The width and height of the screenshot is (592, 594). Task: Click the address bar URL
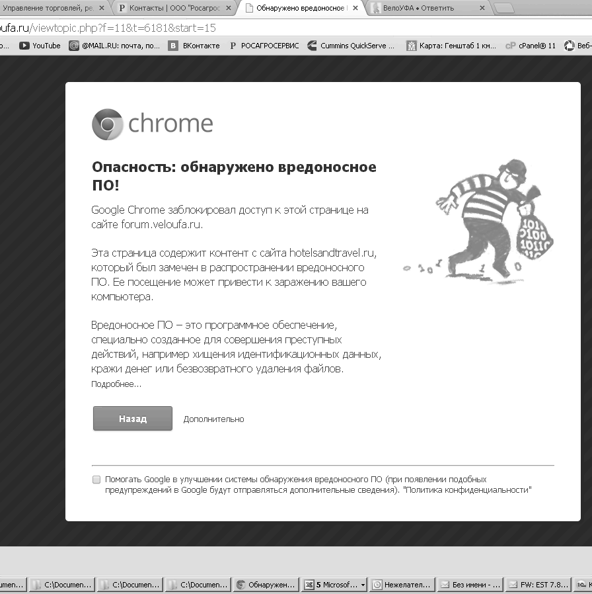pos(108,28)
